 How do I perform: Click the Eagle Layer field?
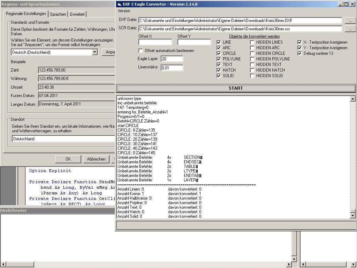tap(172, 59)
